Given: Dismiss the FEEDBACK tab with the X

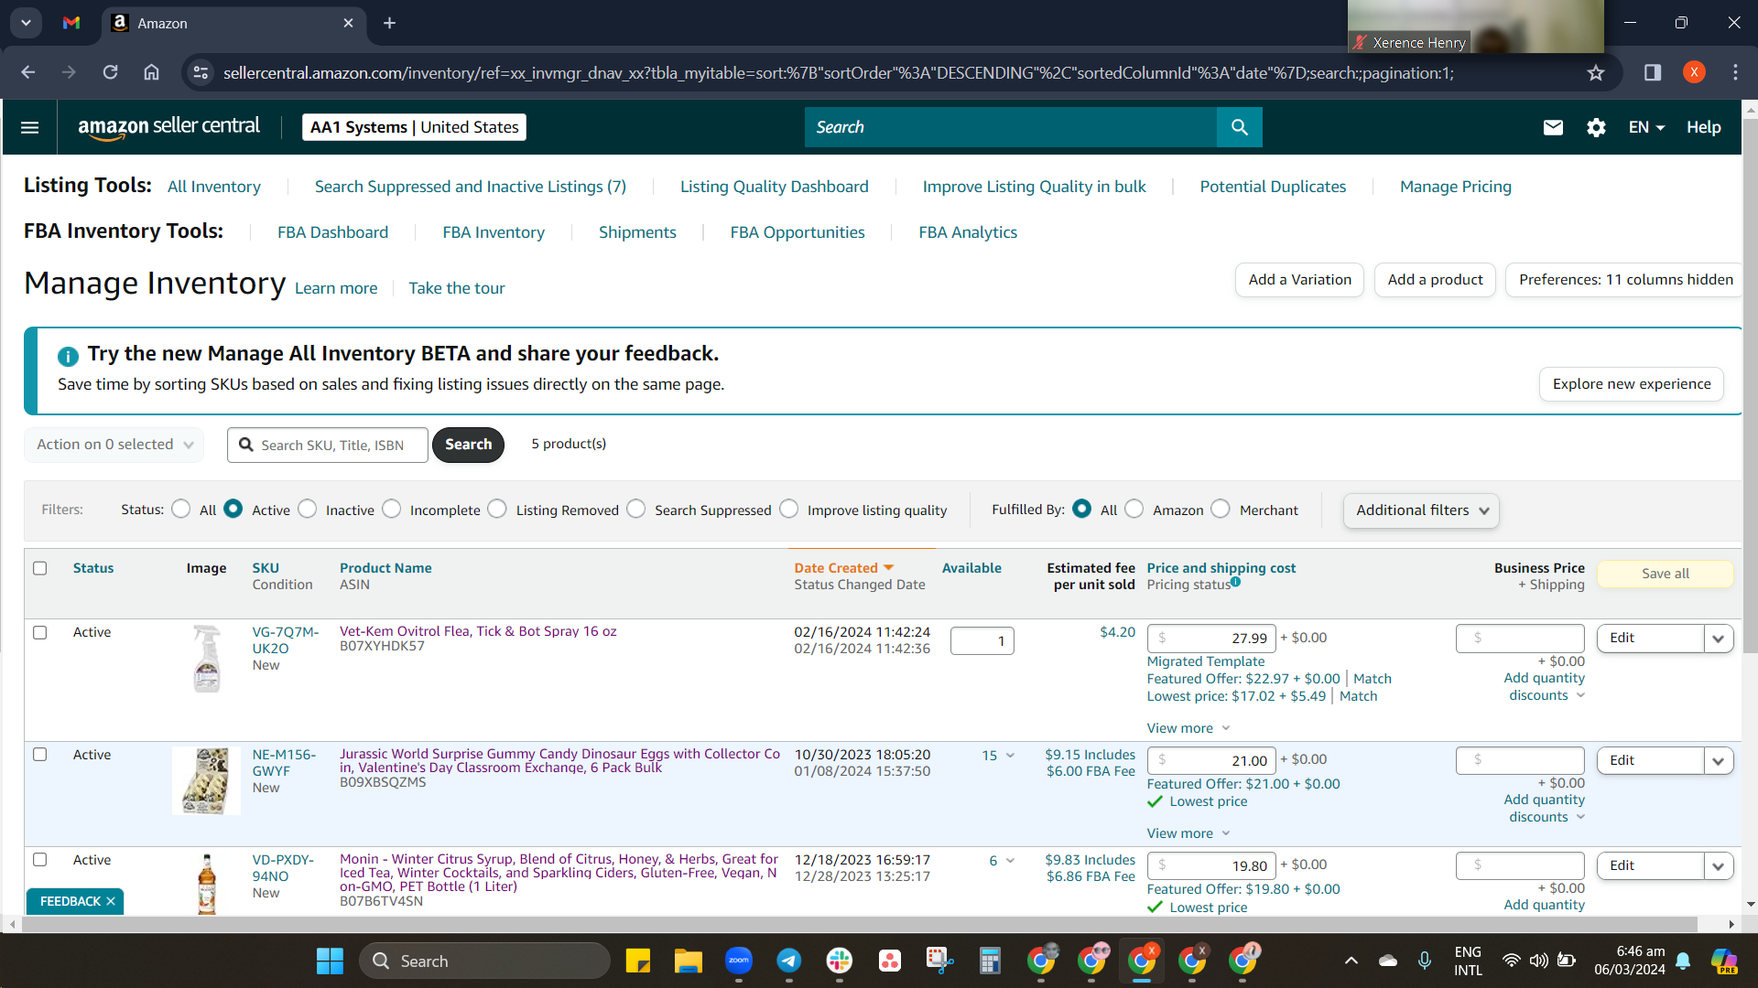Looking at the screenshot, I should click(x=111, y=901).
